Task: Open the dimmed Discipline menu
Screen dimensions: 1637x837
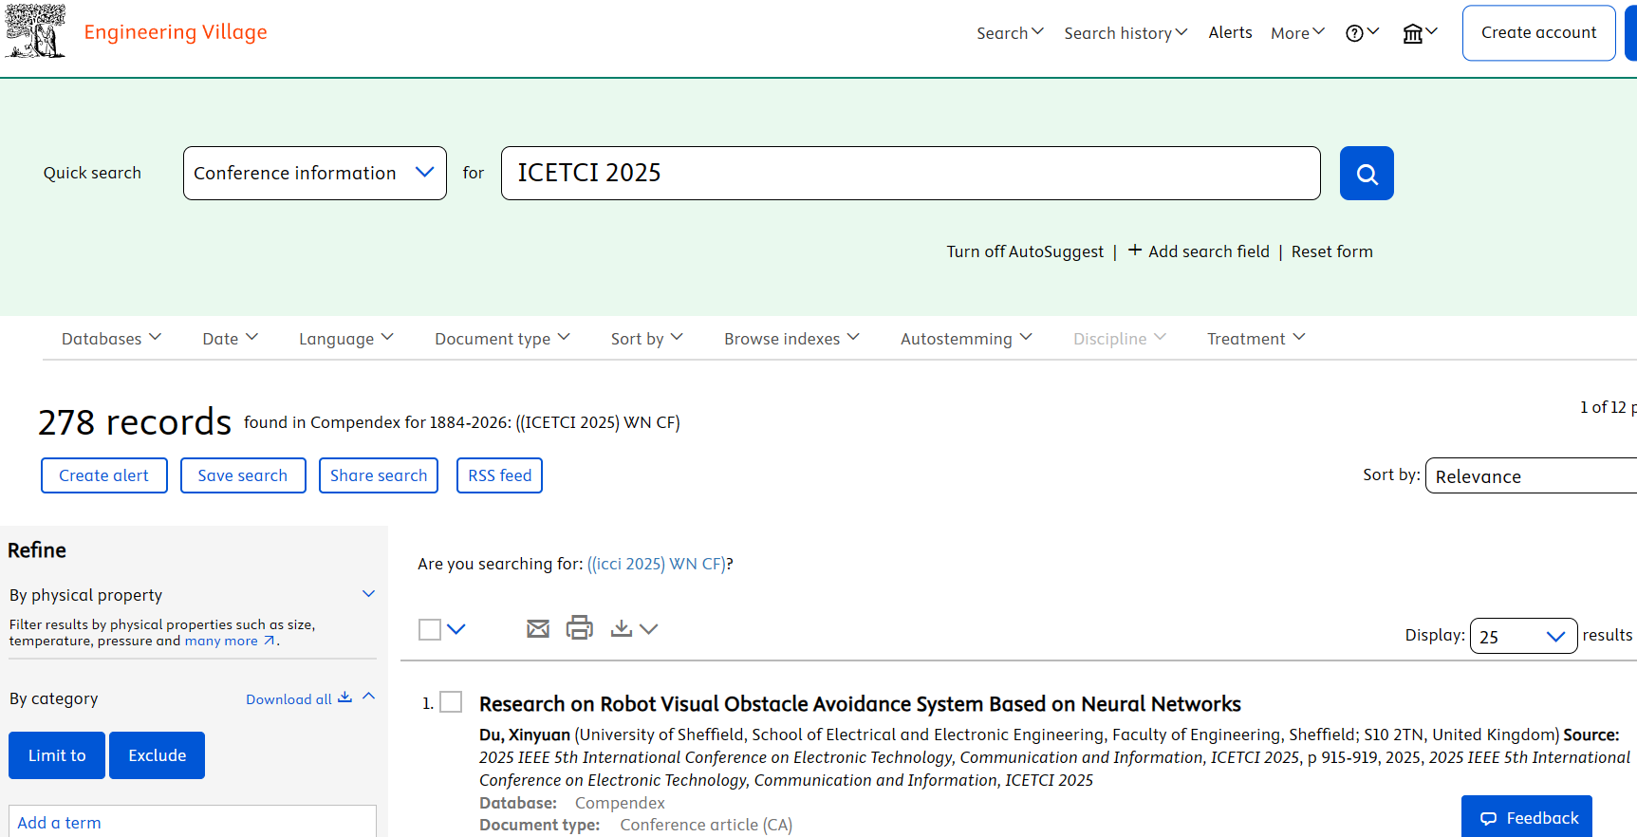Action: [x=1119, y=339]
